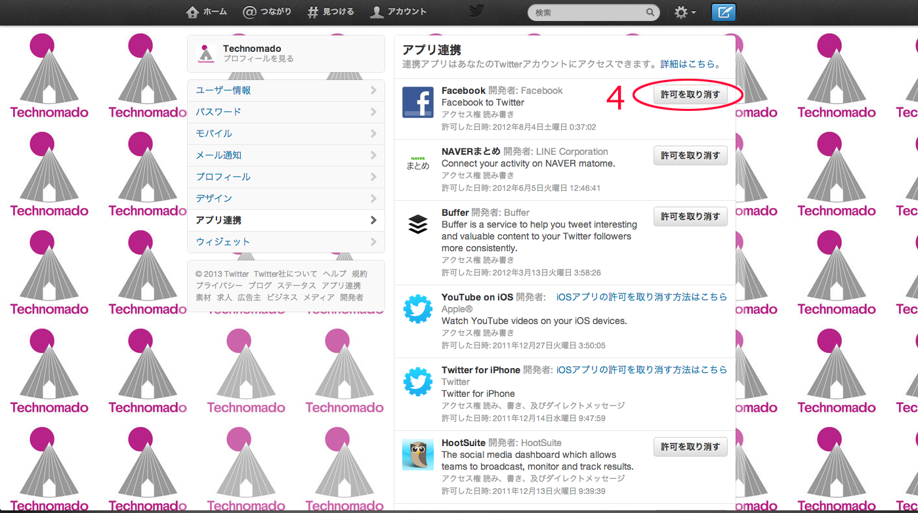Click the Buffer app name
Image resolution: width=918 pixels, height=513 pixels.
(455, 213)
